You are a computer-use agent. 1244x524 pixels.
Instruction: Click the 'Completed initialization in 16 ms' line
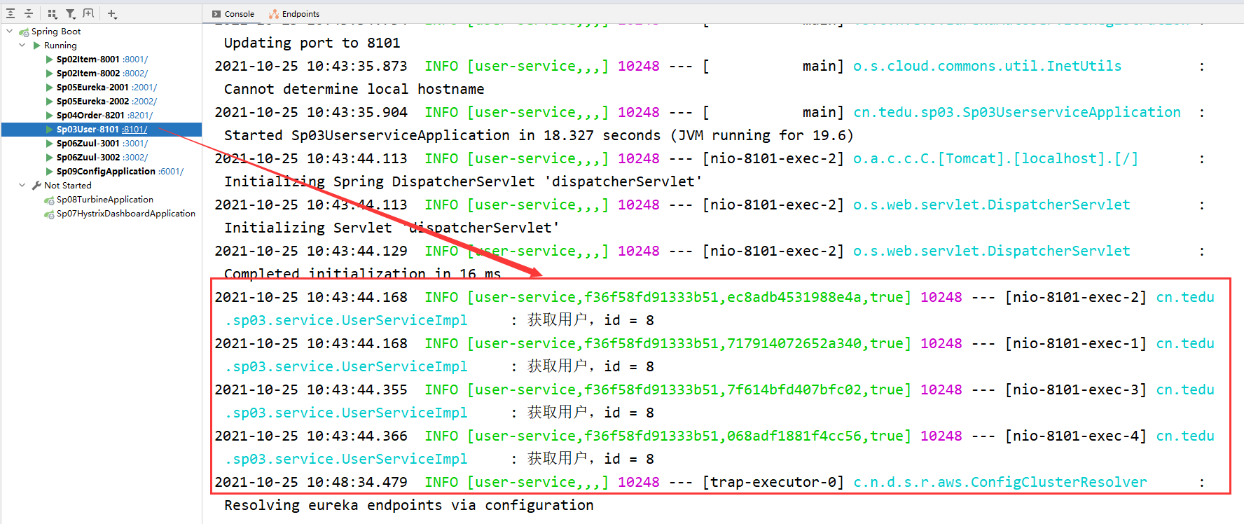click(x=363, y=273)
